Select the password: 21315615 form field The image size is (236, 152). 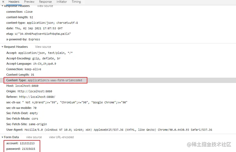coord(21,149)
